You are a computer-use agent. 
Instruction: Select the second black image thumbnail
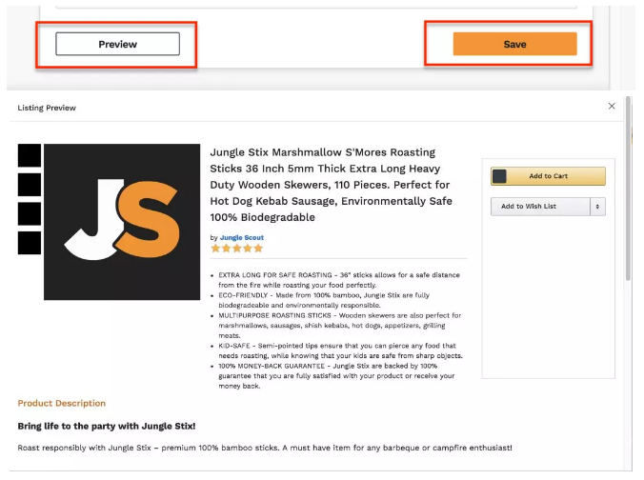coord(30,185)
